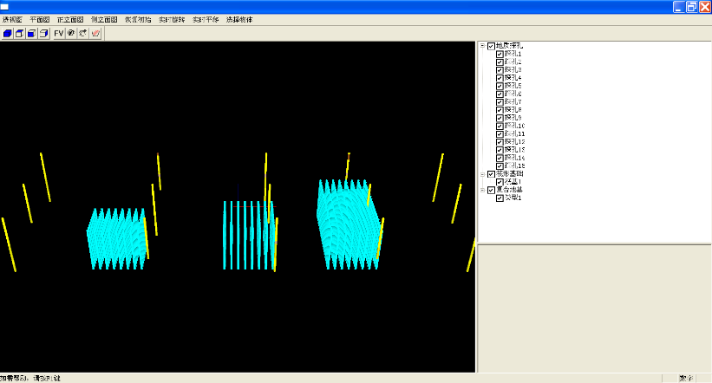
Task: Uncheck the 筏基1 checkbox
Action: (500, 182)
